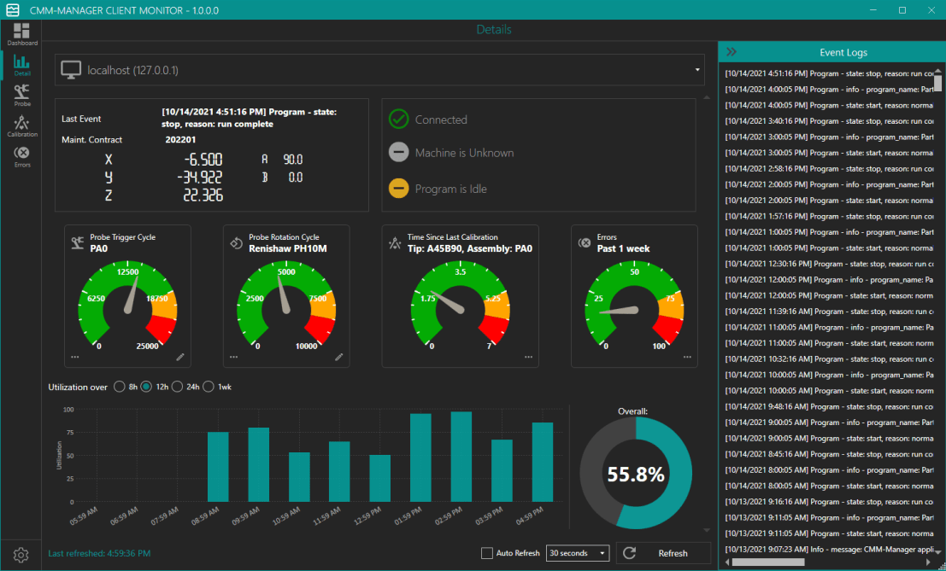Collapse the Event Logs panel

pos(732,51)
